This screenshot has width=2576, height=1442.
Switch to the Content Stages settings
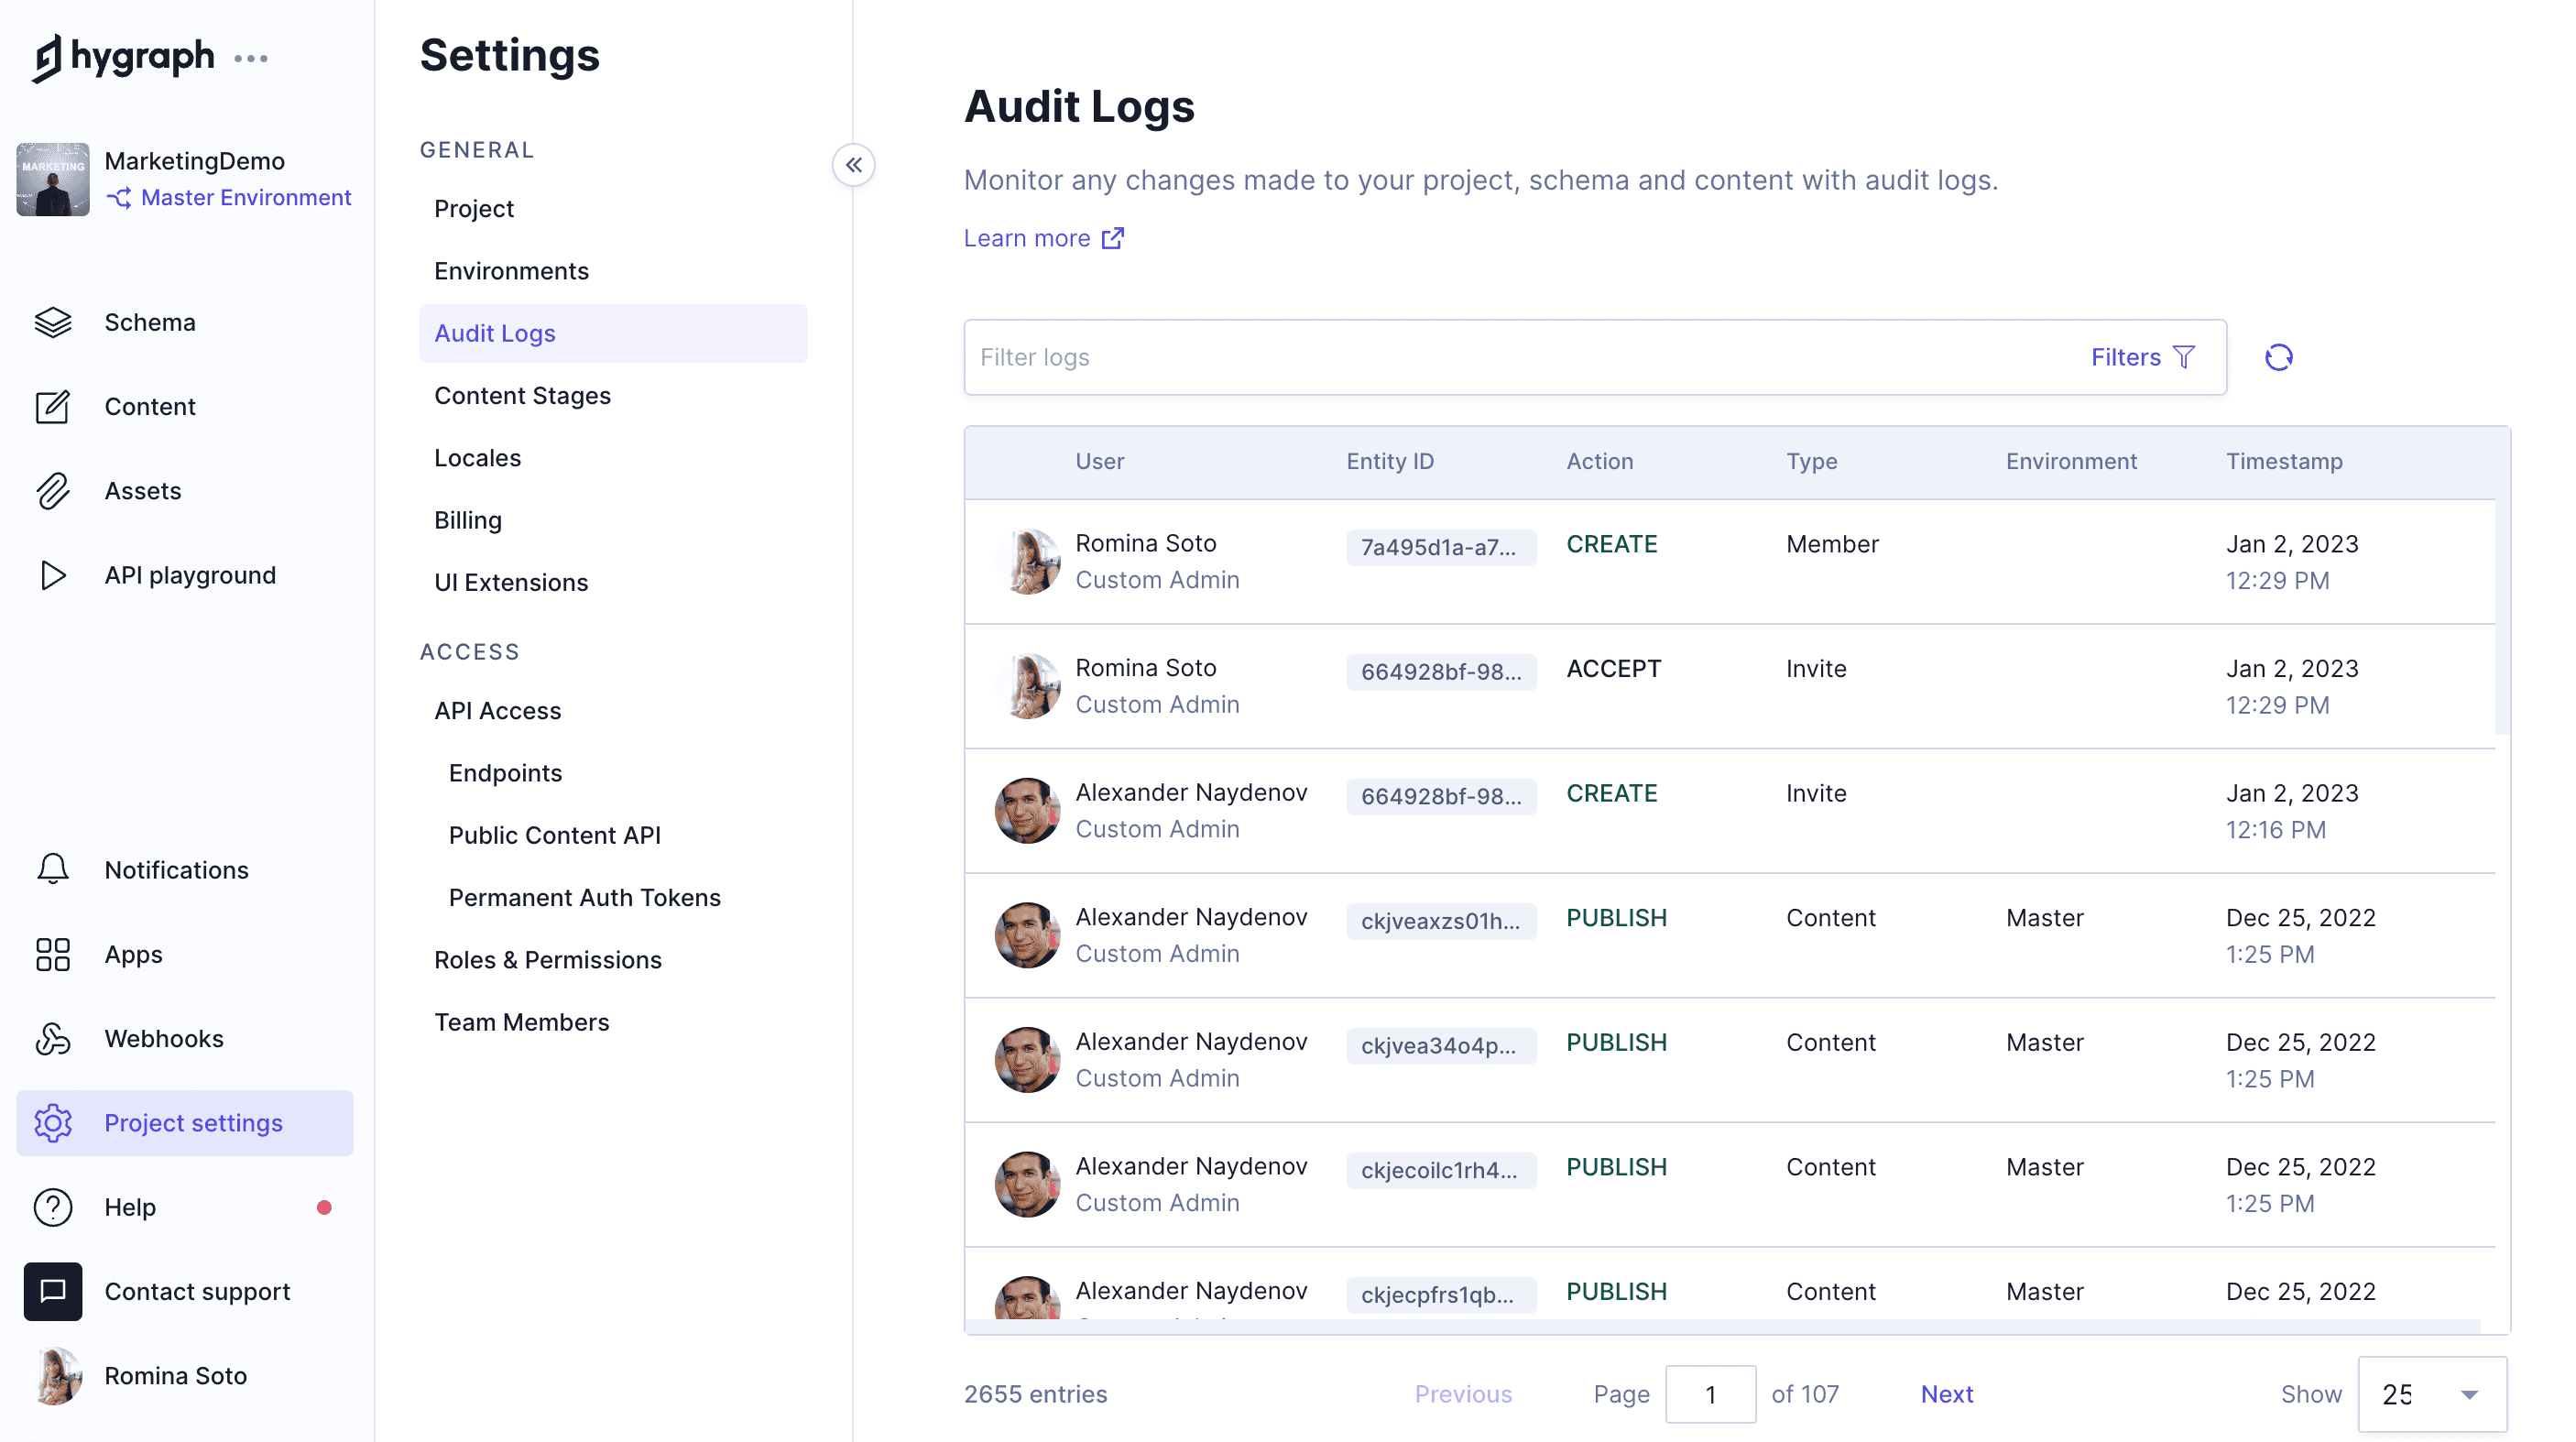[x=522, y=395]
